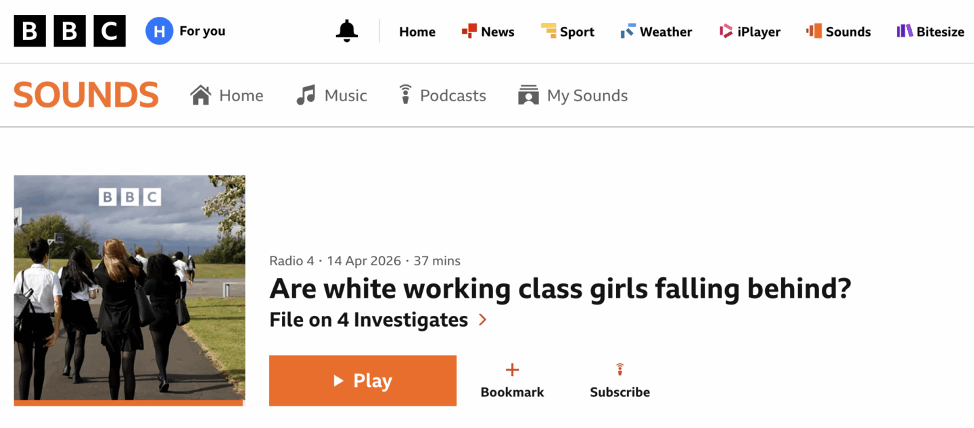Bookmark this episode

click(x=512, y=381)
